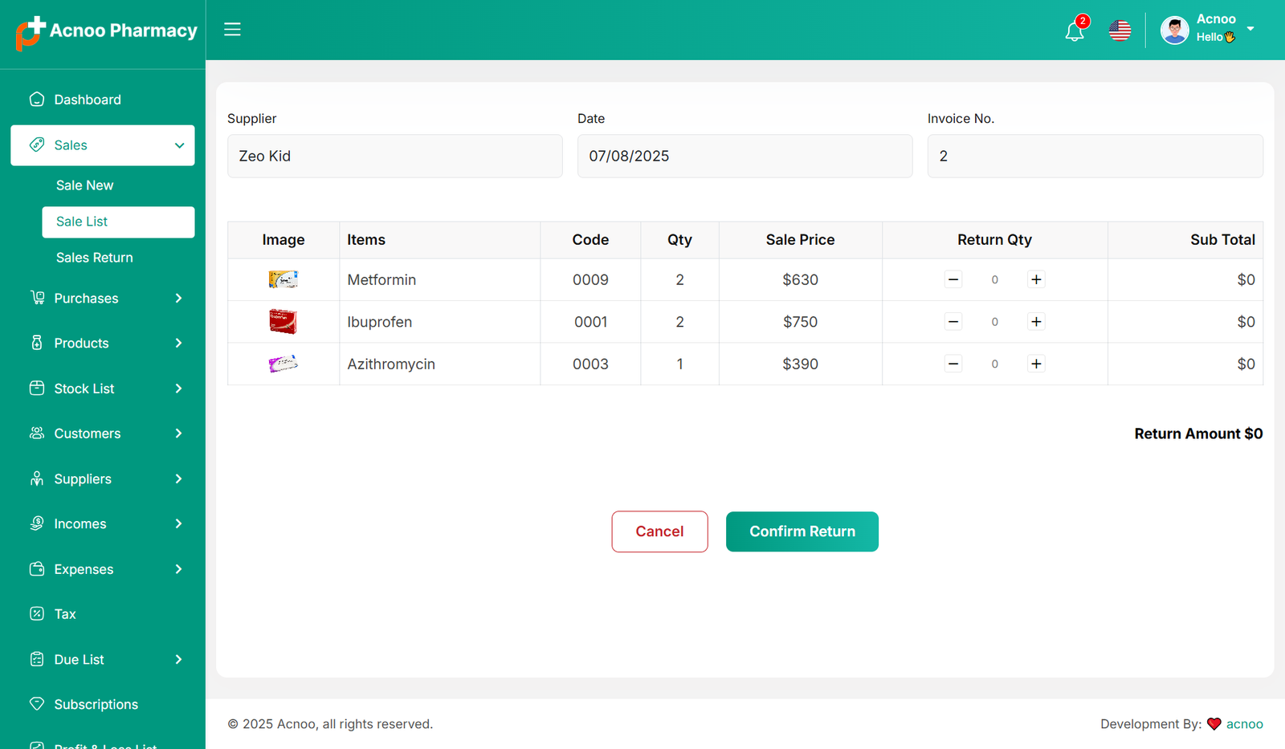The width and height of the screenshot is (1285, 749).
Task: Open the notifications bell icon
Action: coord(1074,31)
